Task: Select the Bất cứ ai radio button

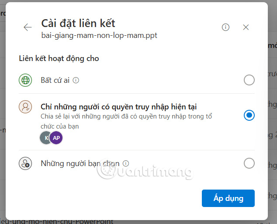Action: pos(249,80)
